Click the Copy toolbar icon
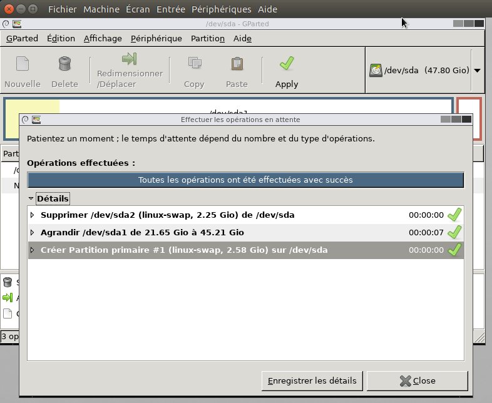 pos(195,63)
